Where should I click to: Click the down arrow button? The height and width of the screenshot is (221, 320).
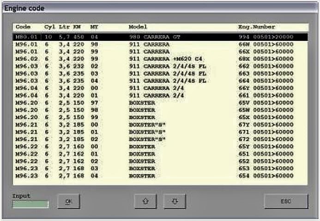tap(175, 202)
